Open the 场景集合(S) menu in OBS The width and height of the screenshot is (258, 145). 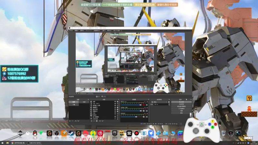(97, 31)
